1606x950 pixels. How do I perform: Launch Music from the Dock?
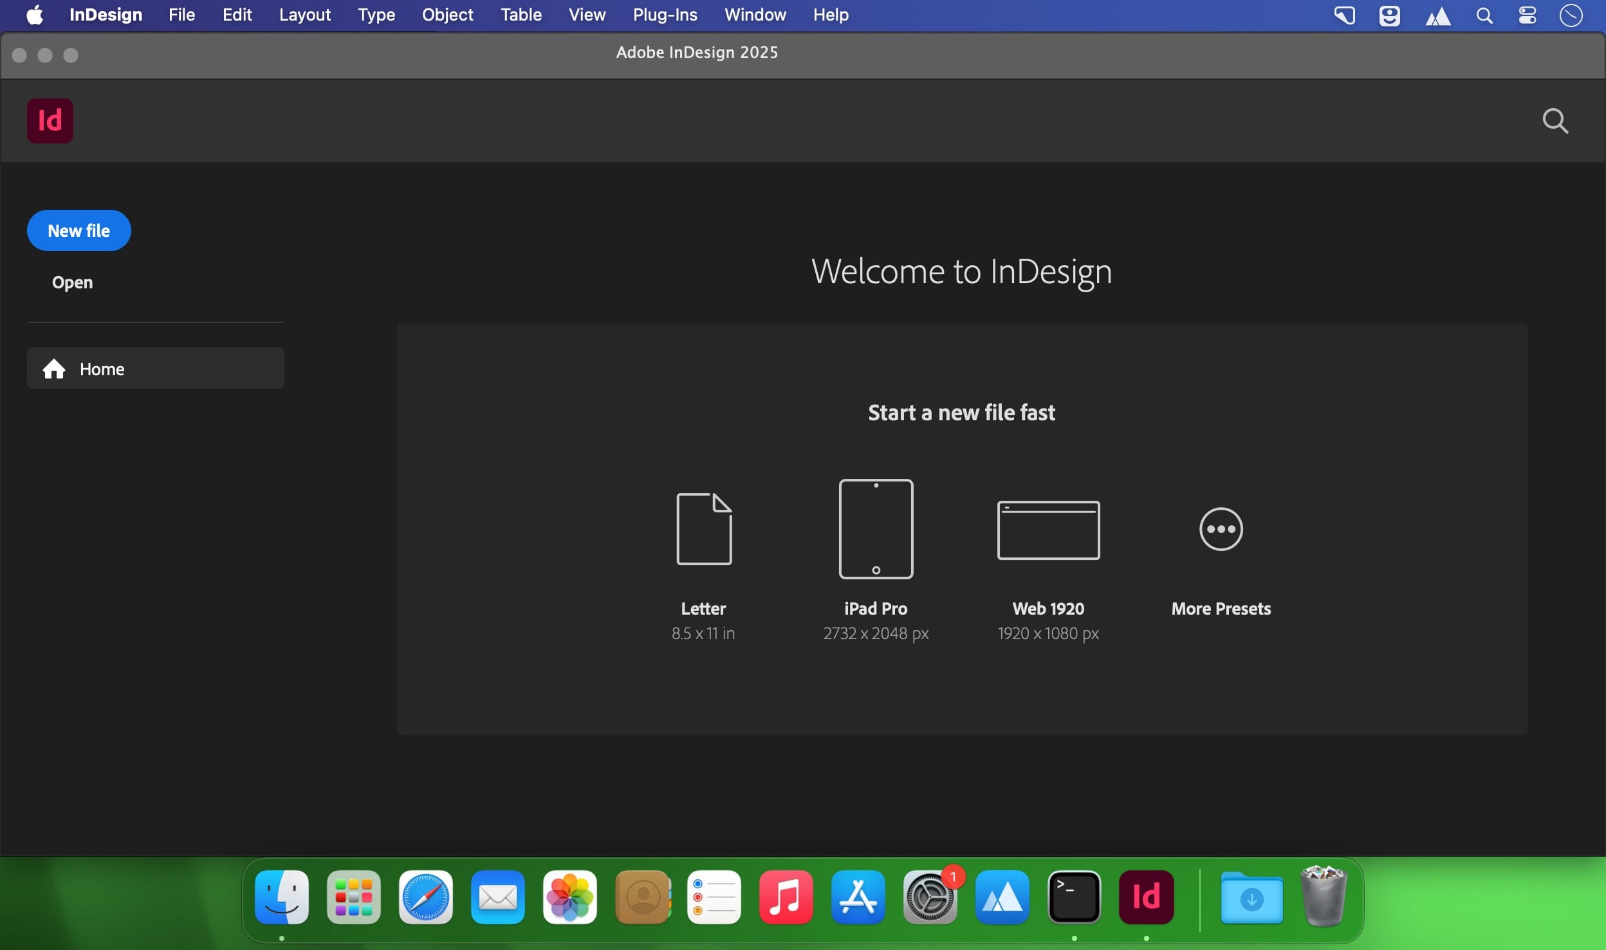pos(786,897)
